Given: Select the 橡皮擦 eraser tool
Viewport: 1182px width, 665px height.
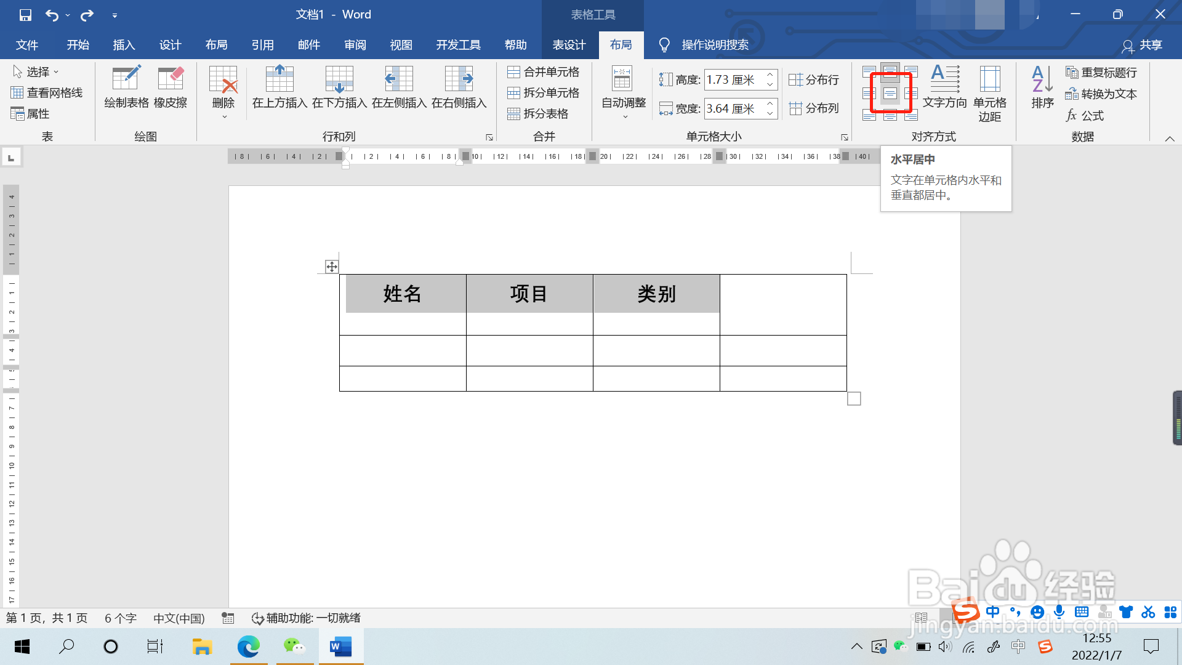Looking at the screenshot, I should pos(171,88).
